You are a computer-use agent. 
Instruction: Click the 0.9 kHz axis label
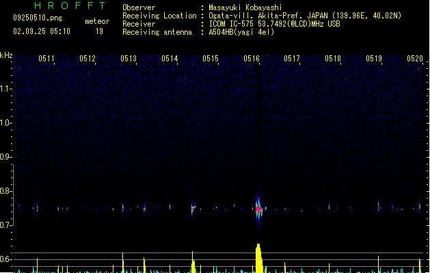(5, 157)
